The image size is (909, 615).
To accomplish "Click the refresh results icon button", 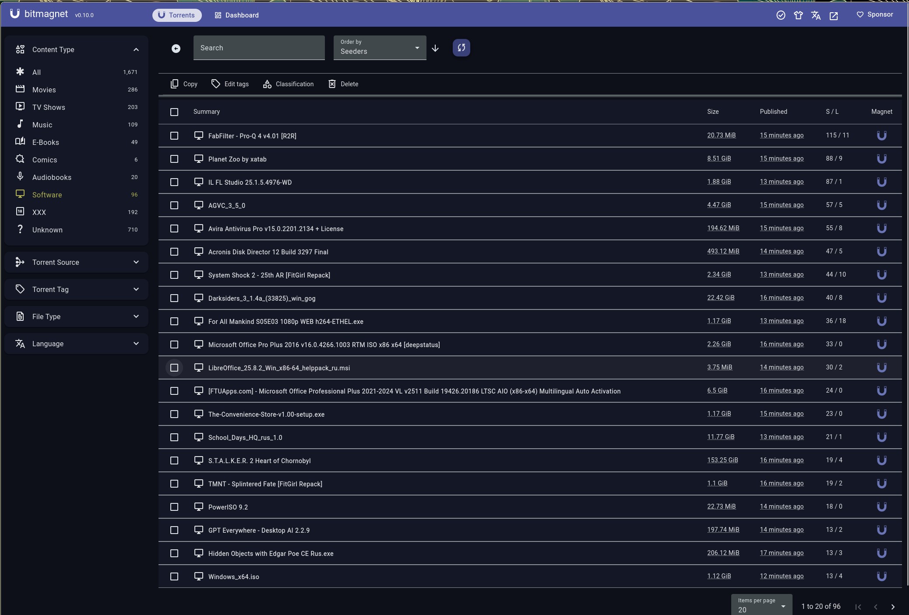I will [x=461, y=48].
